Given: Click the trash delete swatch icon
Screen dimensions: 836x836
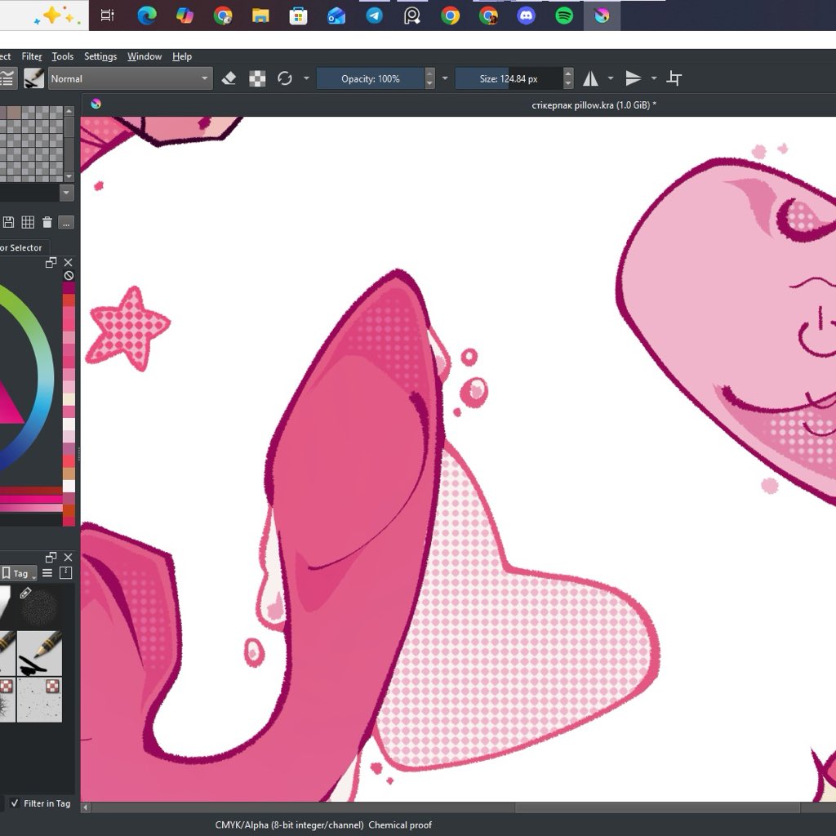Looking at the screenshot, I should click(x=47, y=222).
